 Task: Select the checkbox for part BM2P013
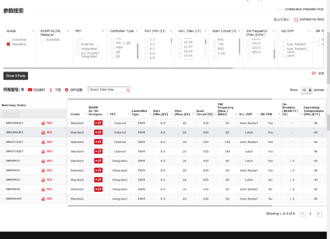[x=2, y=180]
